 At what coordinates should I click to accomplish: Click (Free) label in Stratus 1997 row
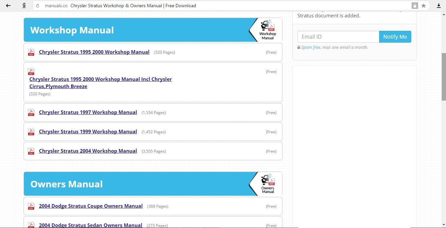(x=271, y=112)
